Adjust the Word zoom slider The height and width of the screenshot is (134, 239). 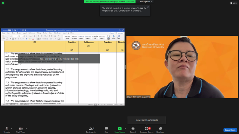pyautogui.click(x=113, y=105)
